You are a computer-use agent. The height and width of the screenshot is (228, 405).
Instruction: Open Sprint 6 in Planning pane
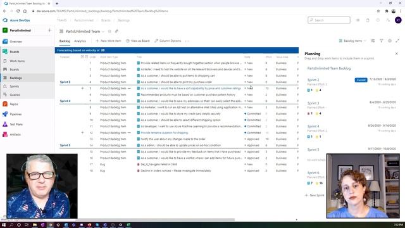[x=313, y=173]
